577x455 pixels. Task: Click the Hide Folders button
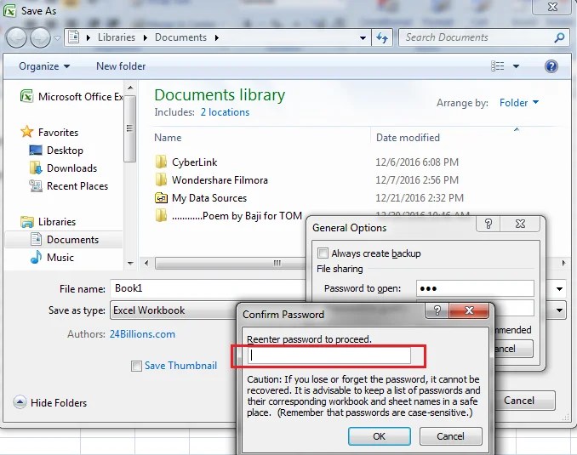point(50,403)
